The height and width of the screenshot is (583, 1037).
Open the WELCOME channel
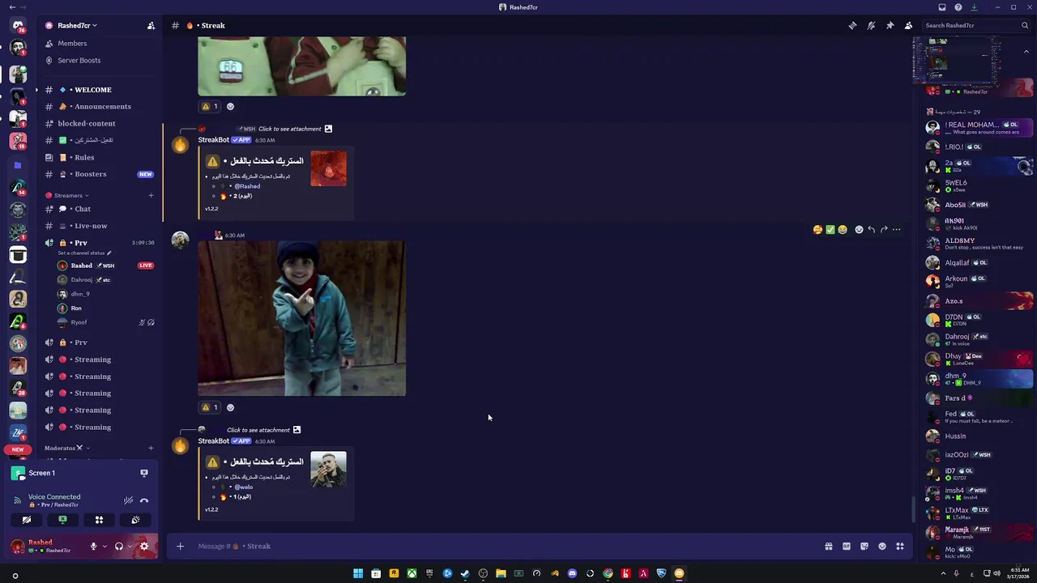(93, 90)
